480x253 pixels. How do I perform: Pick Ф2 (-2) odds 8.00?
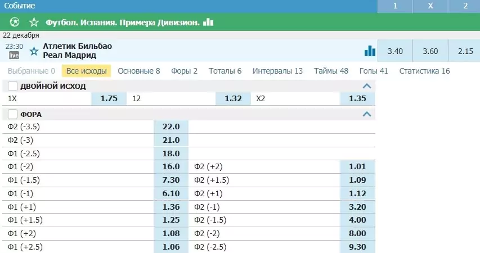coord(357,233)
